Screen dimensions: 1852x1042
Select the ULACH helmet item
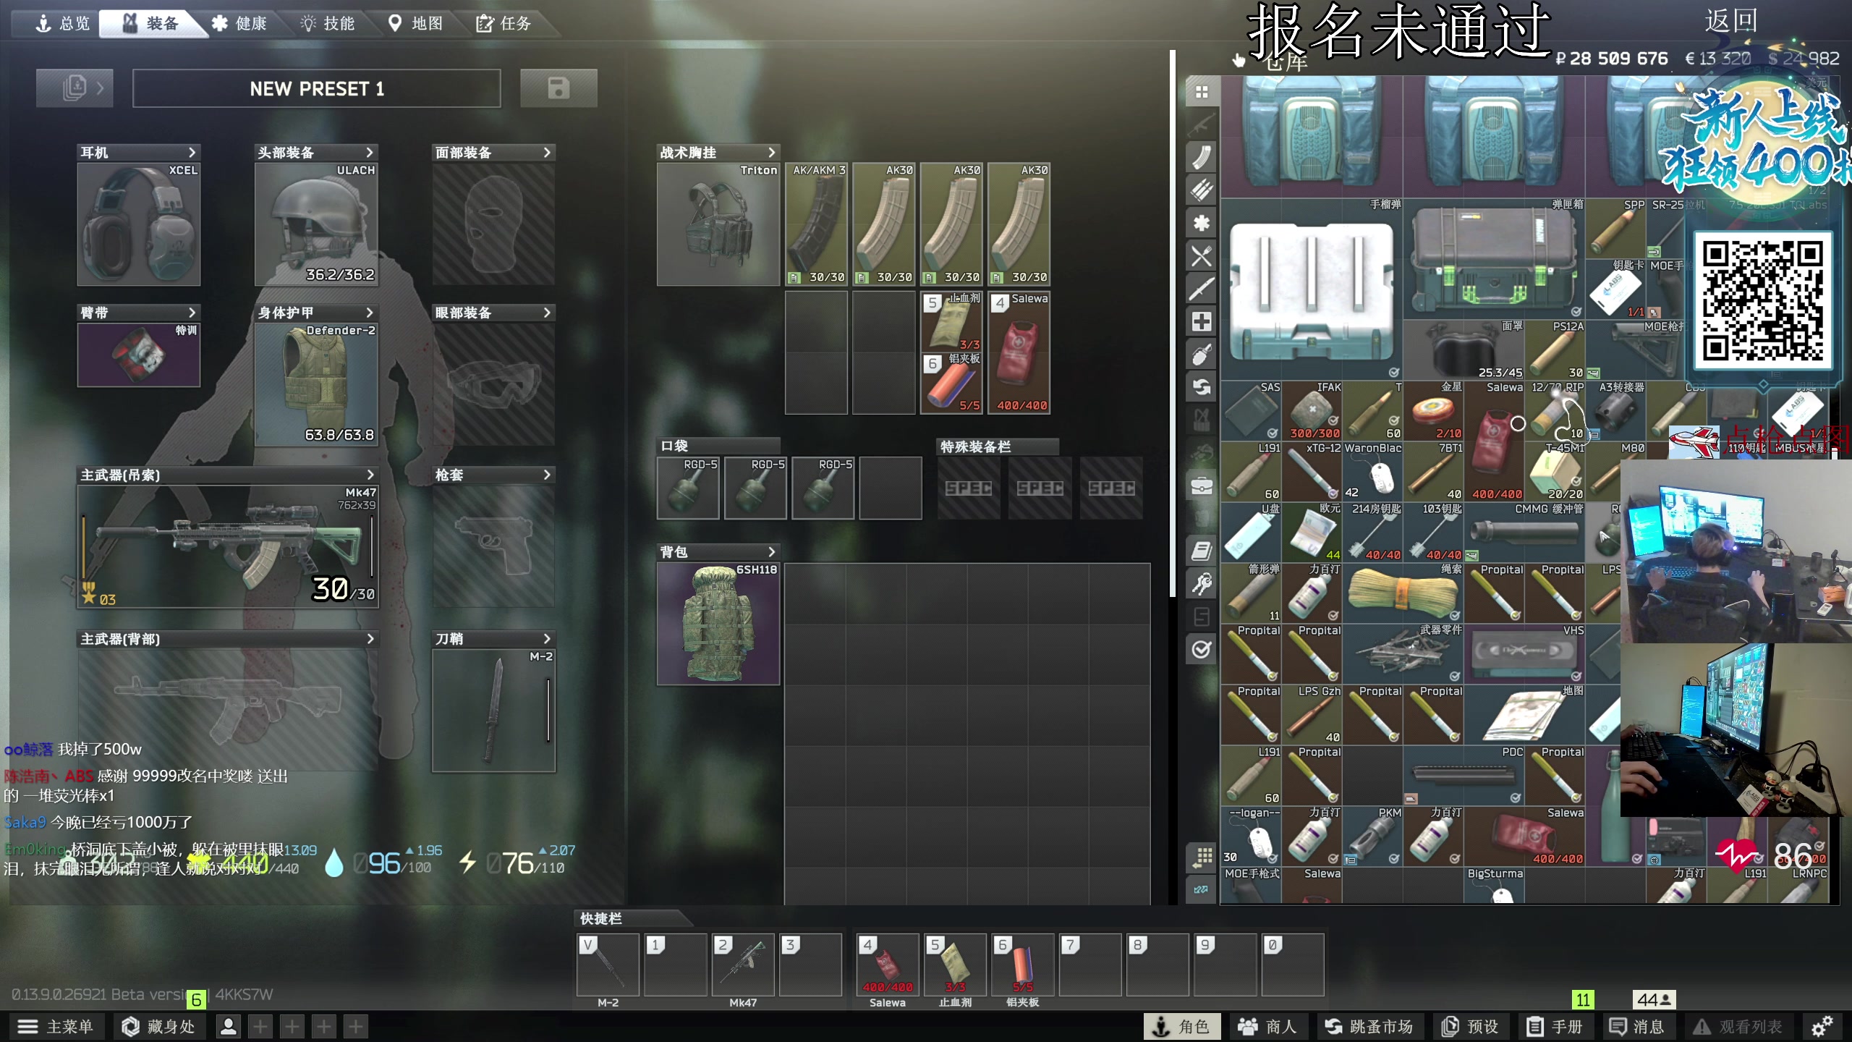(x=316, y=224)
